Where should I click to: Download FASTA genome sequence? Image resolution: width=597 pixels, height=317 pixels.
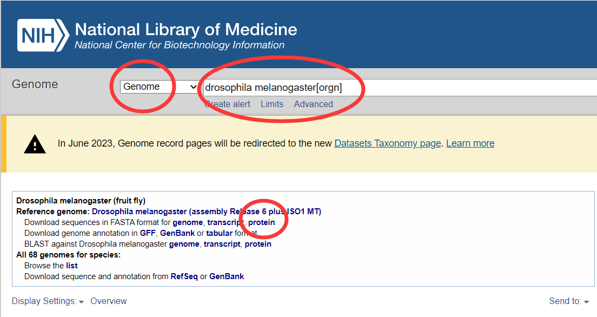(188, 222)
